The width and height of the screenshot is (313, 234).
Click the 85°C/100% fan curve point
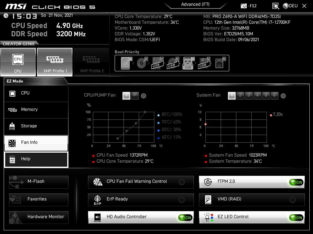point(145,112)
